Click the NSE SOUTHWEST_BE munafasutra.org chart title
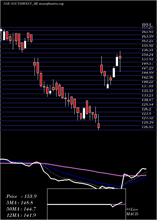 pyautogui.click(x=33, y=4)
